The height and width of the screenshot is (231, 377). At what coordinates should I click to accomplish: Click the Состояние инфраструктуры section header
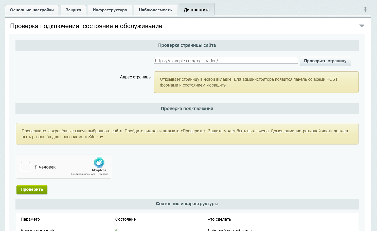(187, 204)
